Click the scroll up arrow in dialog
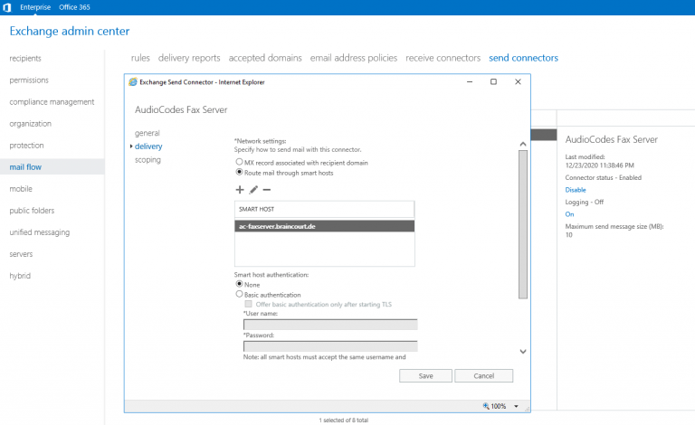The width and height of the screenshot is (695, 425). (522, 143)
